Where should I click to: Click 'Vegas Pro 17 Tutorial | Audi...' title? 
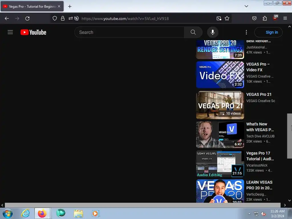260,156
